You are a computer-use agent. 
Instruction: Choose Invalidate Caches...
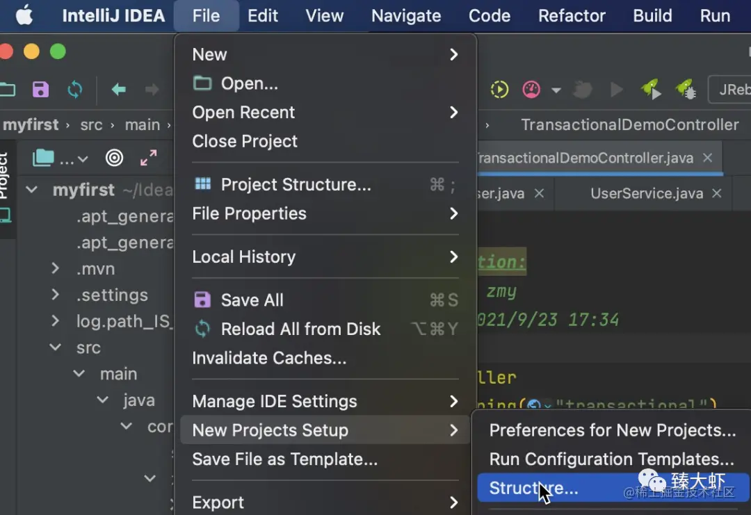325,358
